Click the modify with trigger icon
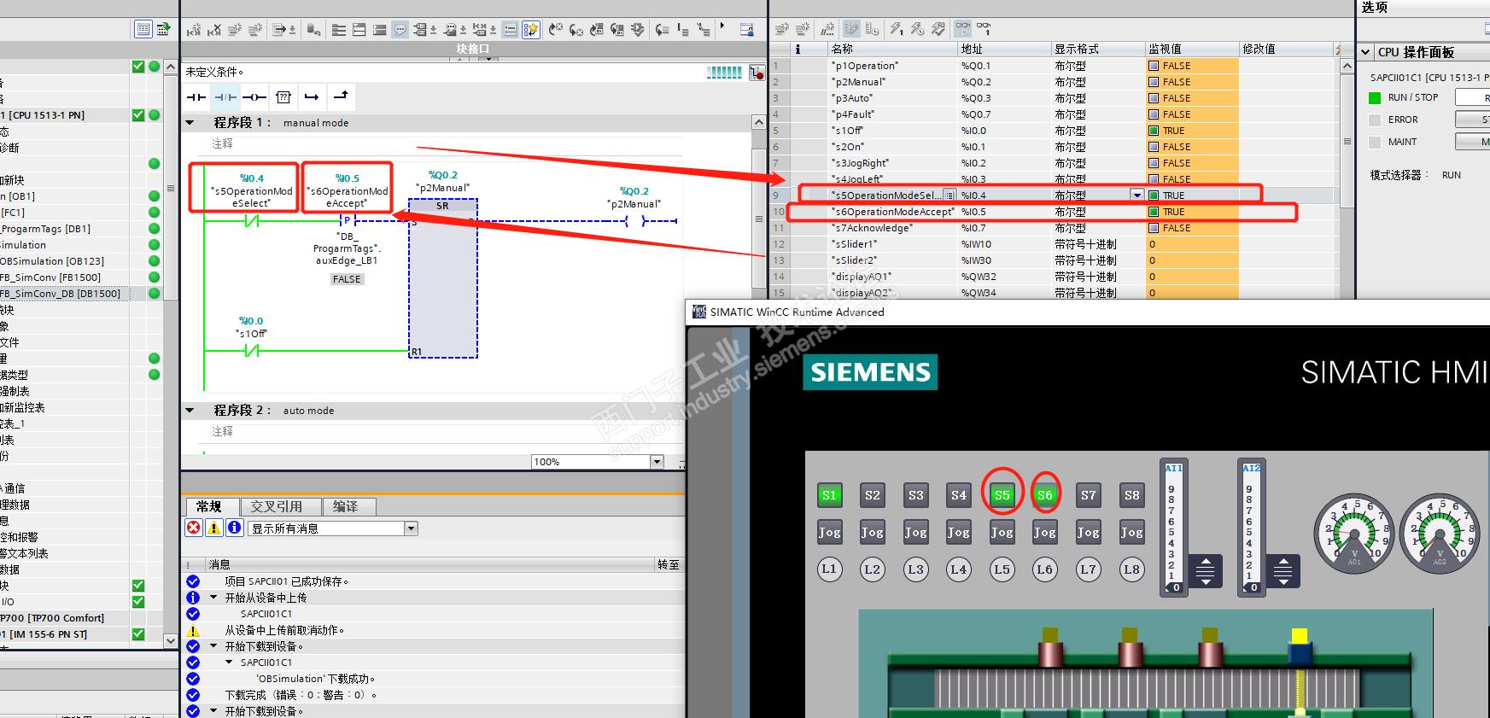The image size is (1490, 718). click(917, 29)
